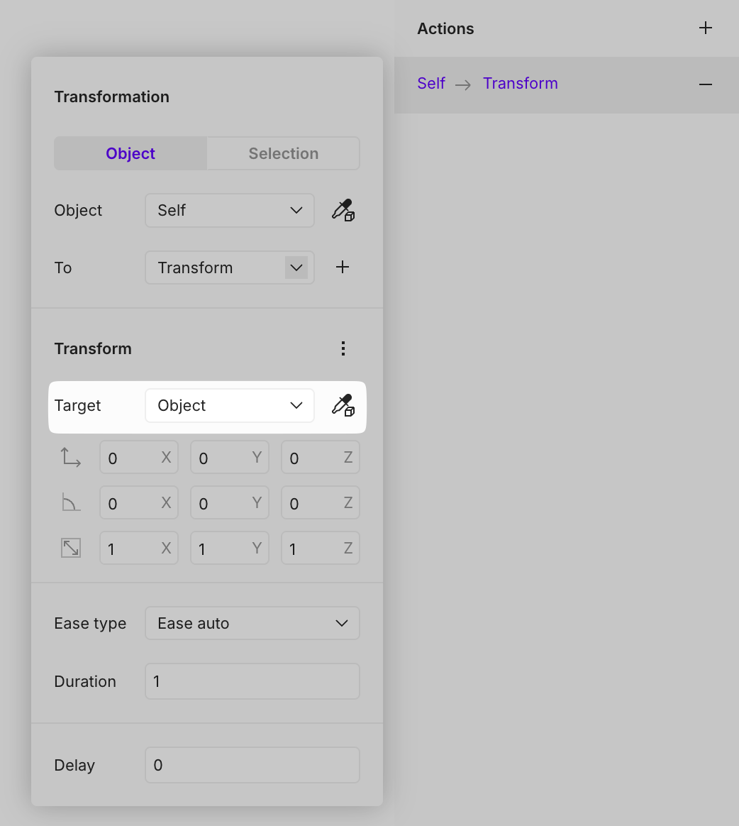Open the Object dropdown set to Self
The image size is (739, 826).
[x=229, y=210]
